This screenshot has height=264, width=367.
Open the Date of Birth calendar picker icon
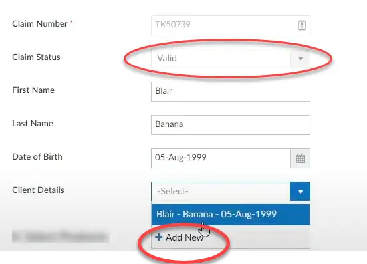click(x=301, y=158)
